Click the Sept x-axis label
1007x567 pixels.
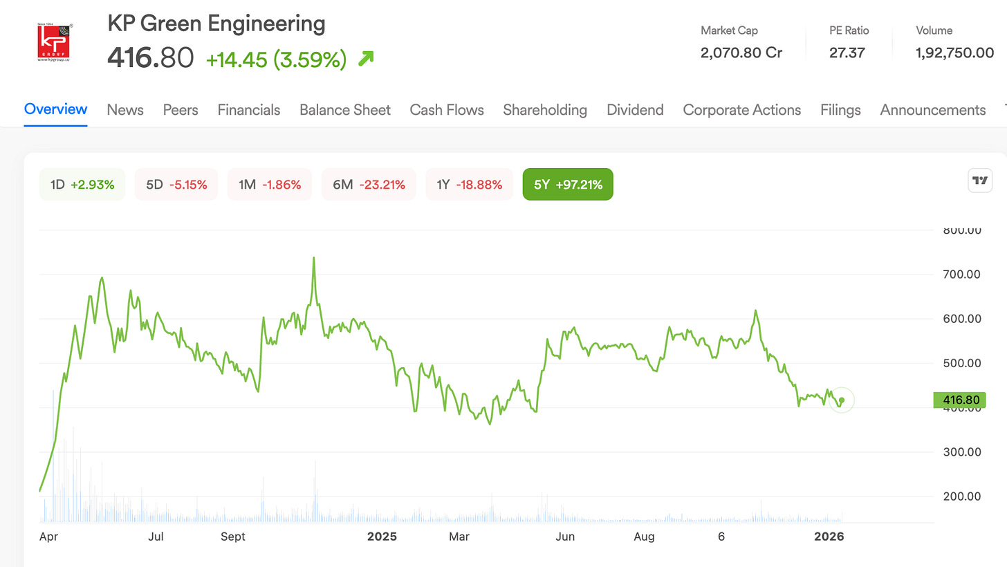(x=234, y=537)
